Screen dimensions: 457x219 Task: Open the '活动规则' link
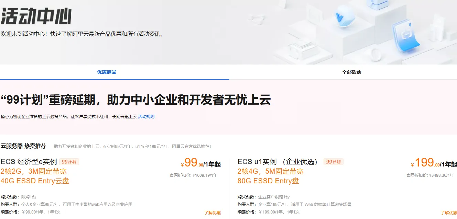tap(145, 116)
